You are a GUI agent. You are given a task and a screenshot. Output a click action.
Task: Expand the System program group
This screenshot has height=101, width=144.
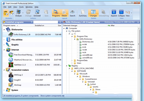coord(4,90)
